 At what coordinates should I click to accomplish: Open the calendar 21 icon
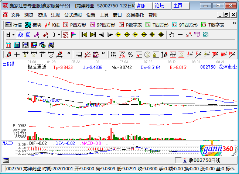point(8,45)
